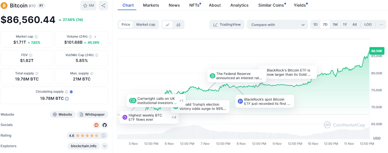Click the FDV info icon
The width and height of the screenshot is (388, 153).
click(31, 55)
